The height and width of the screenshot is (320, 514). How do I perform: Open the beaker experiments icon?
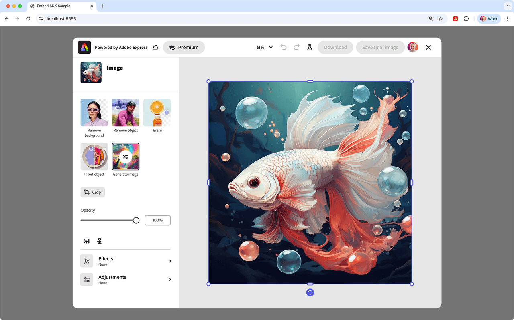point(310,47)
